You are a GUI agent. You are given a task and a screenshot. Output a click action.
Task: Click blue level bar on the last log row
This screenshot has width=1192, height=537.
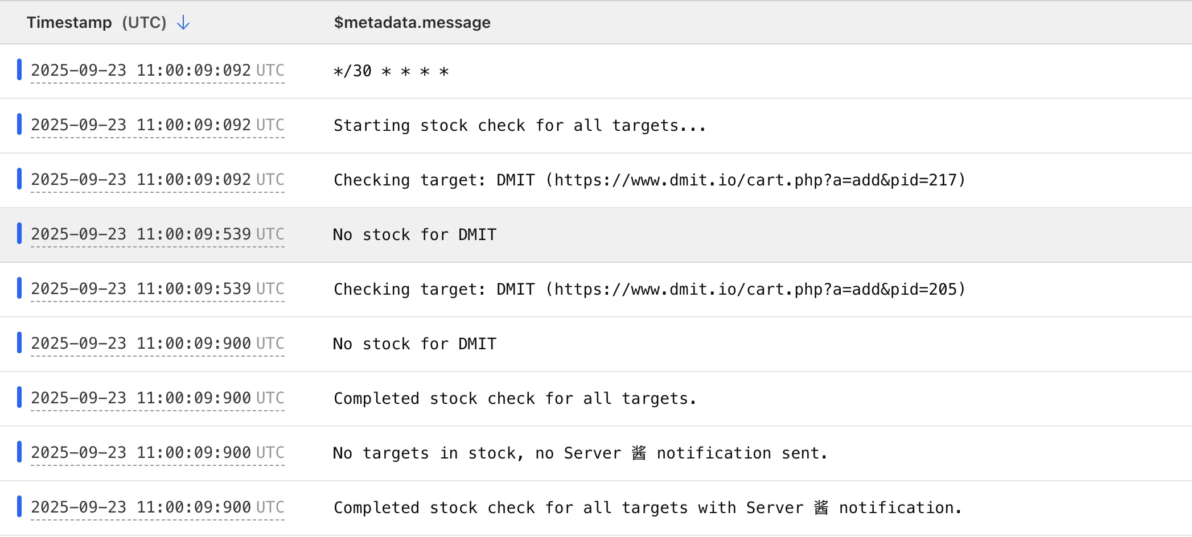point(19,506)
